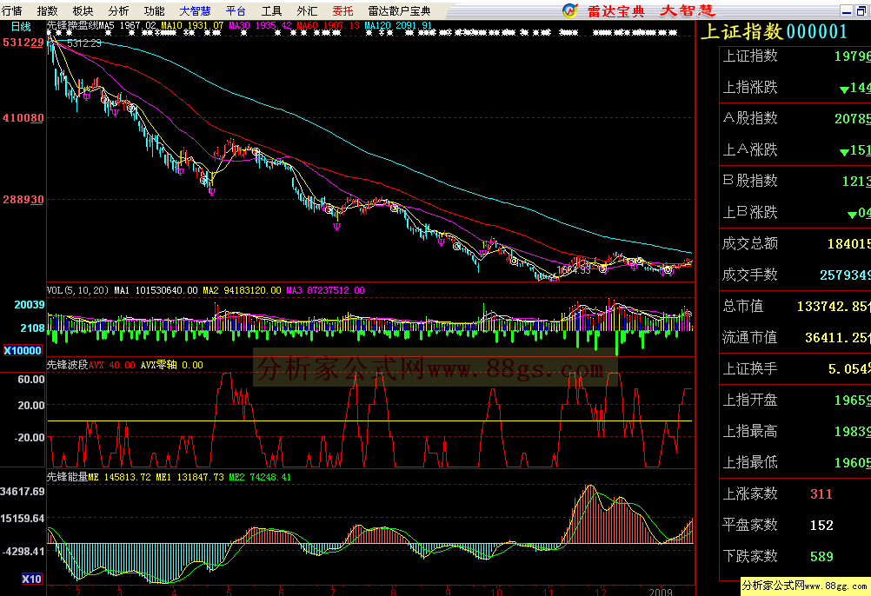The image size is (871, 596).
Task: Click the MA60 1907.13 value
Action: click(x=328, y=25)
